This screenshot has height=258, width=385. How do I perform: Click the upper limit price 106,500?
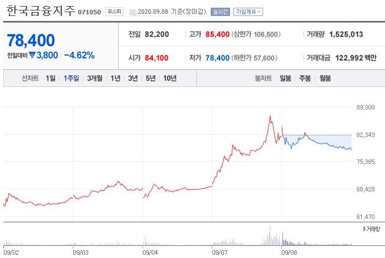pyautogui.click(x=265, y=34)
